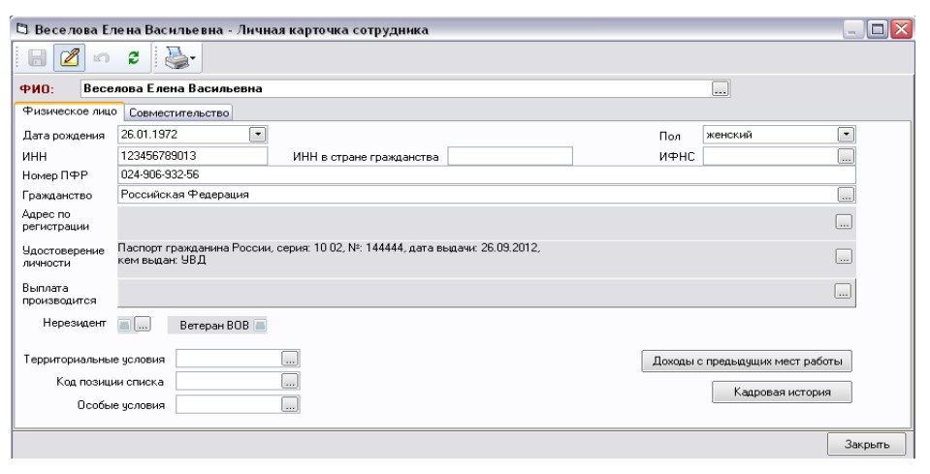Minimize the employee card window

[x=852, y=30]
